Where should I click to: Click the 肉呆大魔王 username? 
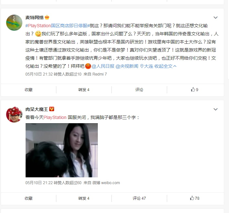[37, 109]
